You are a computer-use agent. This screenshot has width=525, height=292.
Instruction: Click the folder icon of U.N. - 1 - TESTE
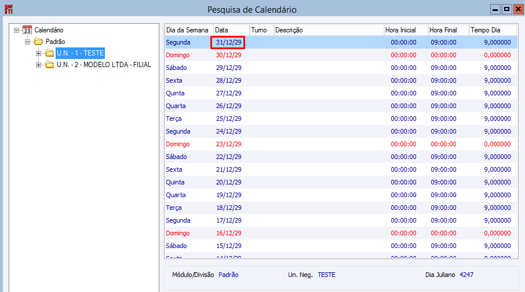[50, 53]
